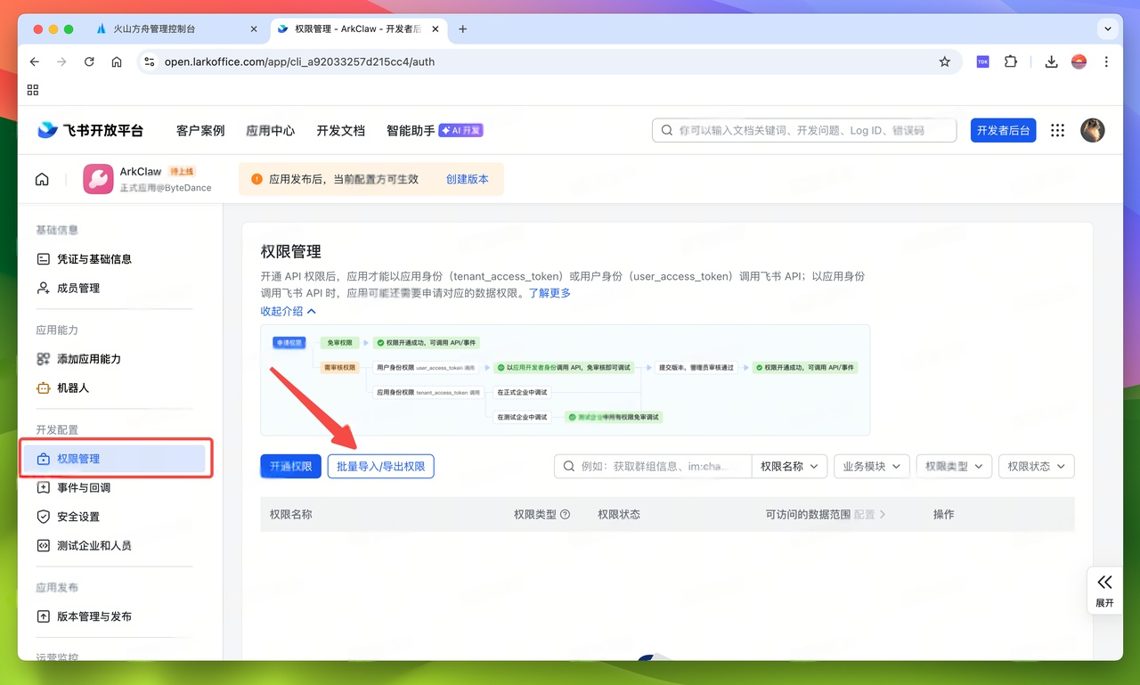Open the 业务模块 filter dropdown
Viewport: 1140px width, 685px height.
click(871, 466)
